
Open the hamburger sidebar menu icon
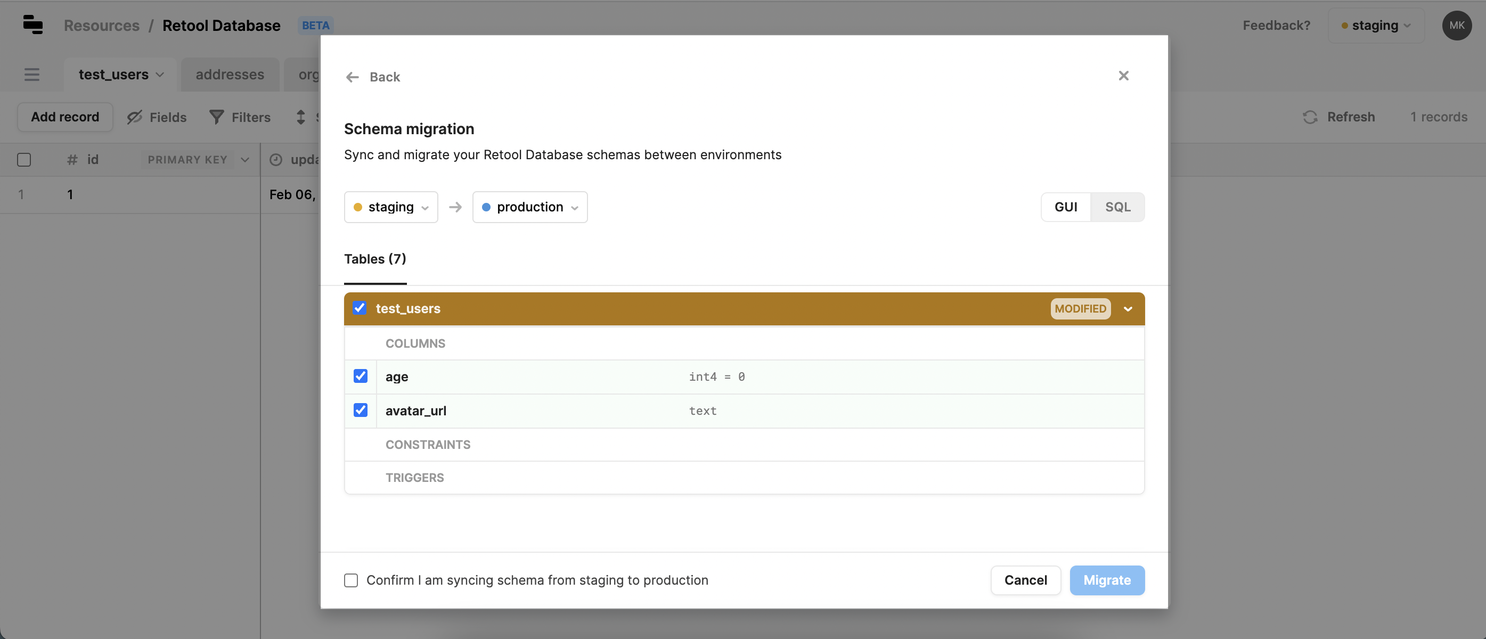click(x=32, y=75)
